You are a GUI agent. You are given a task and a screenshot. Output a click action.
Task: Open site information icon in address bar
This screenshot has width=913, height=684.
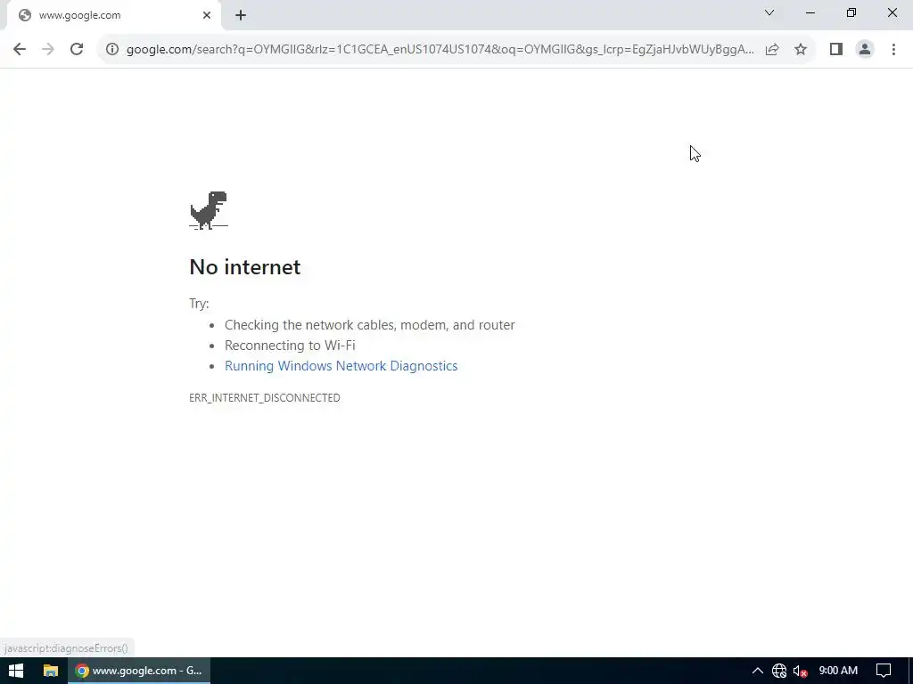[112, 50]
